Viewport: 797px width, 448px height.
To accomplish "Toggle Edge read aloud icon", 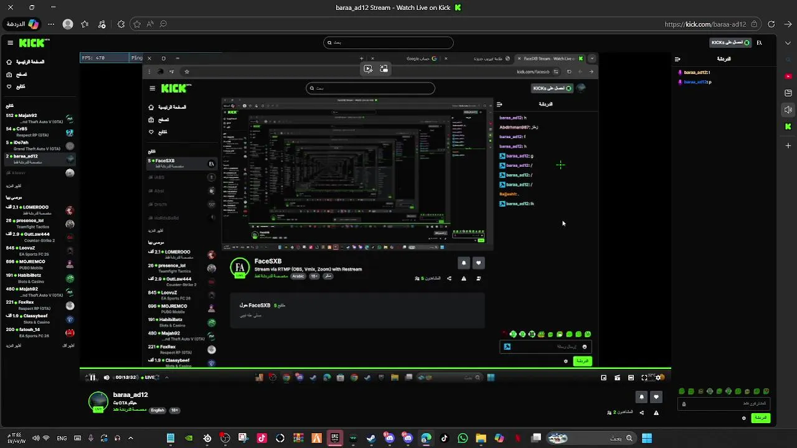I will [x=150, y=24].
